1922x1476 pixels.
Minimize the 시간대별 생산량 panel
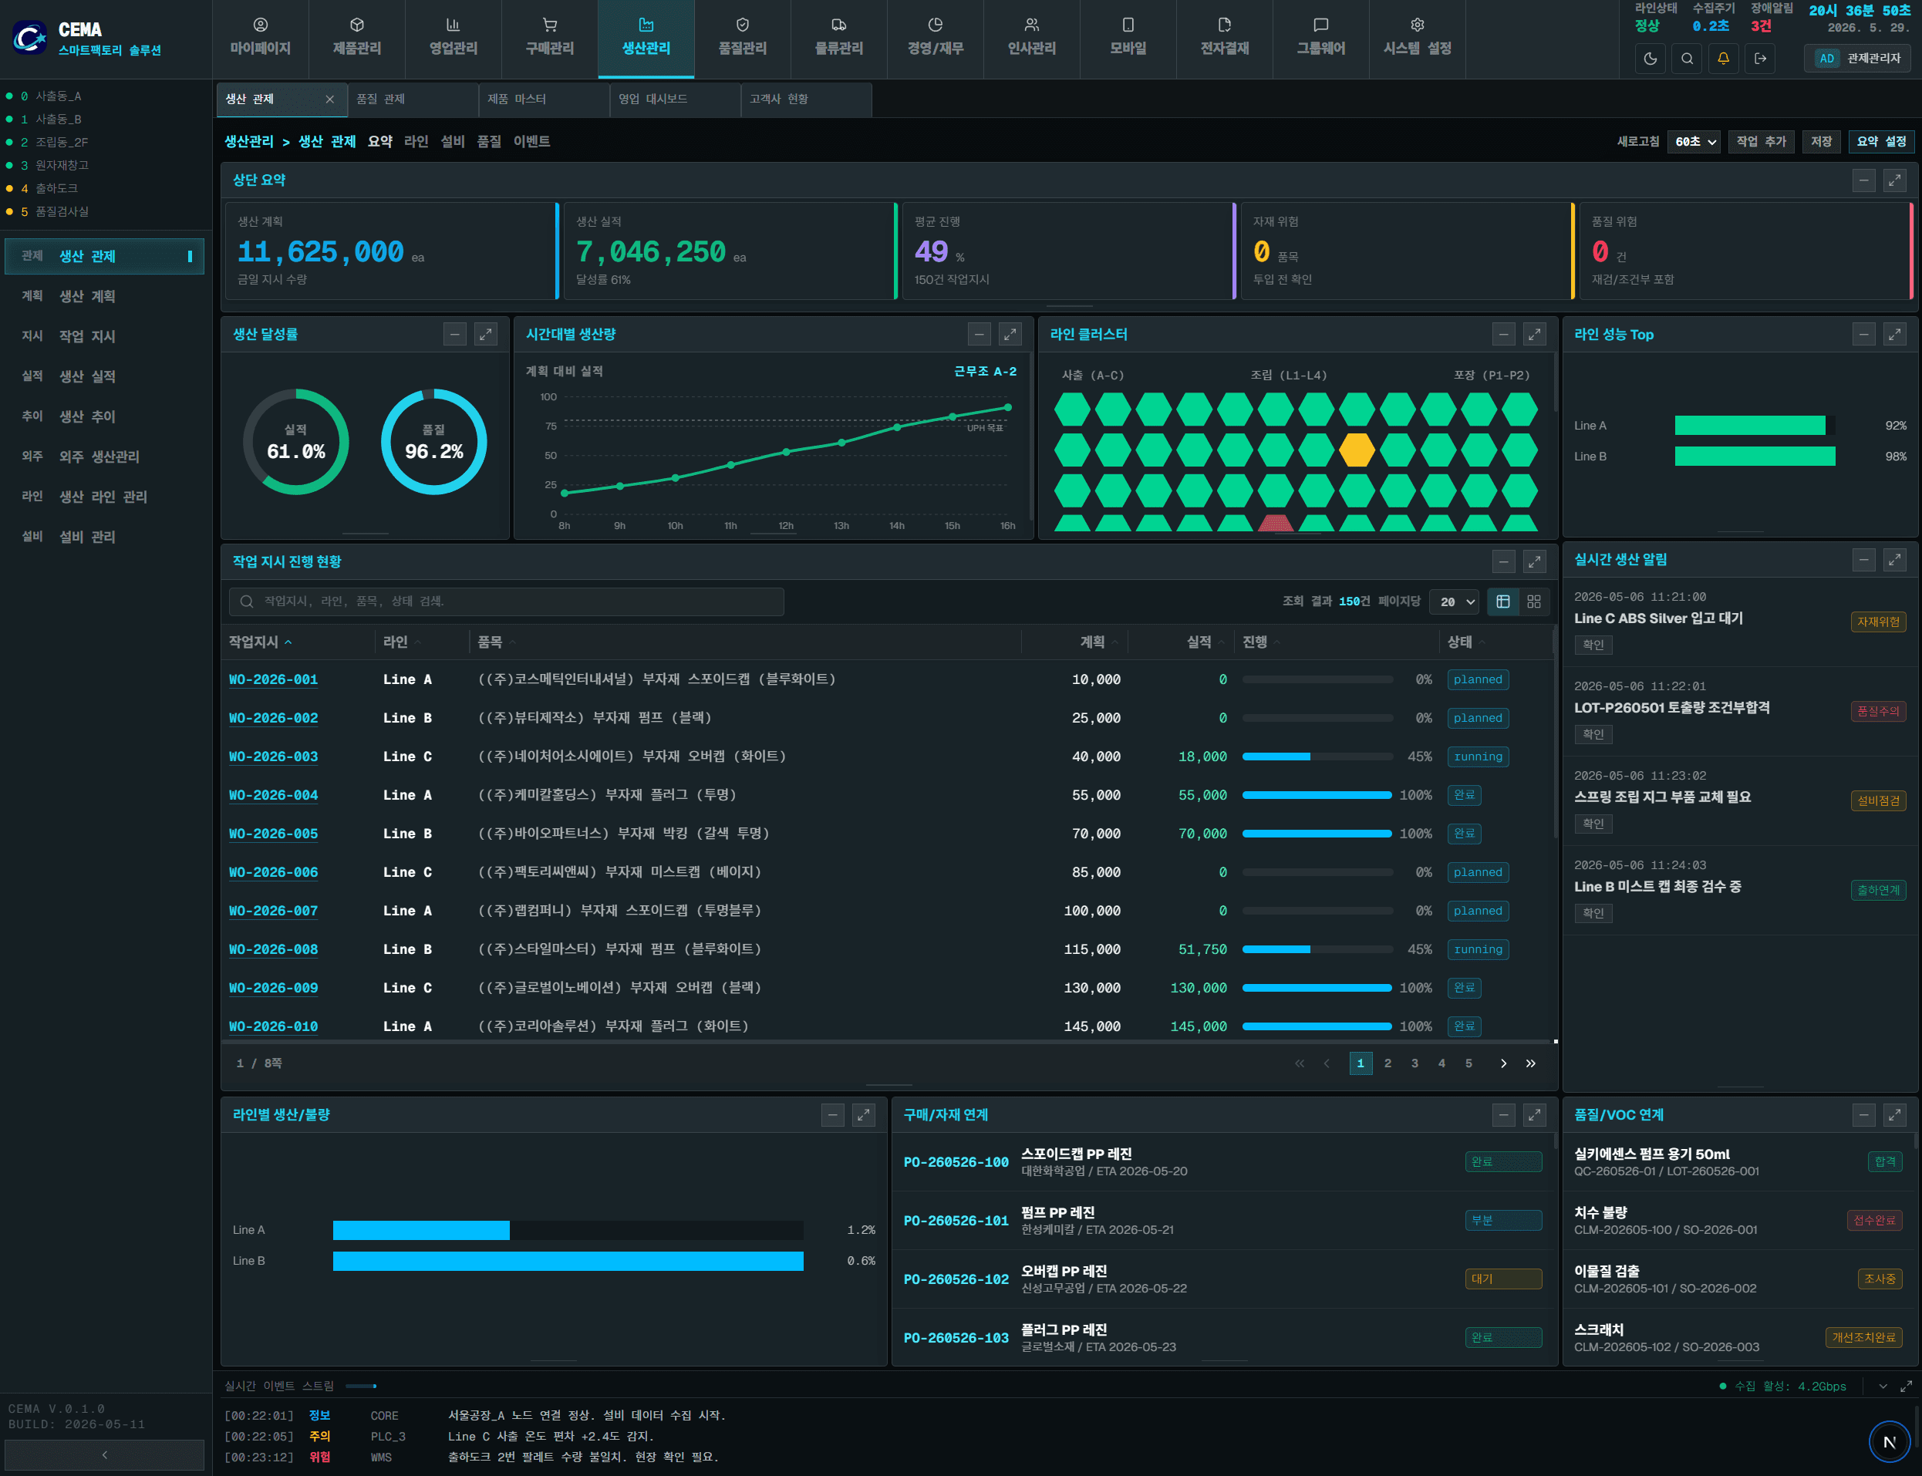tap(979, 334)
